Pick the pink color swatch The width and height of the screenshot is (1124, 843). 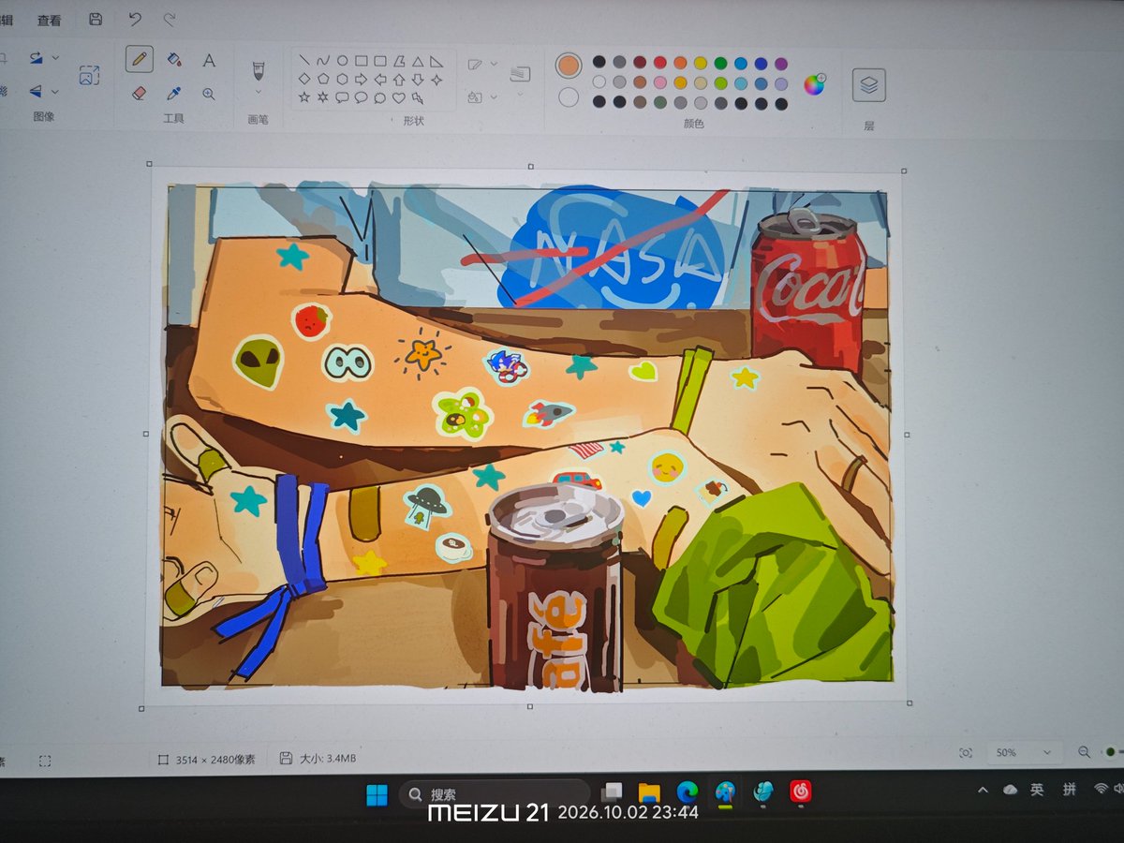[x=659, y=82]
